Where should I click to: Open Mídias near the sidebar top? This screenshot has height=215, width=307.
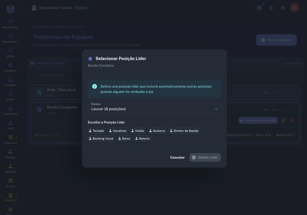[10, 53]
